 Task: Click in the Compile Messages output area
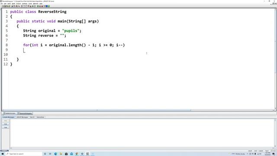142,133
